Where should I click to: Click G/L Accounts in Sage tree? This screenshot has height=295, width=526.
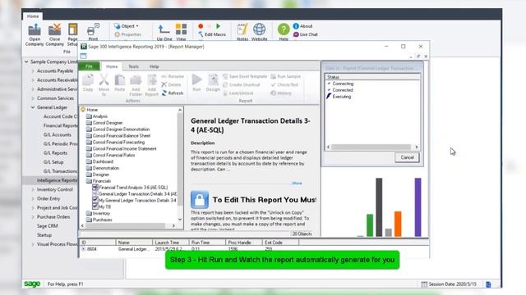coord(57,134)
